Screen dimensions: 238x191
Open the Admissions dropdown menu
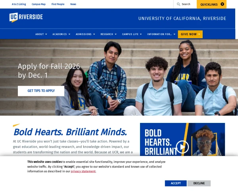pyautogui.click(x=85, y=34)
